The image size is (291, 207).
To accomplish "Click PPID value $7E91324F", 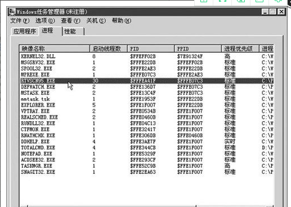I will coord(190,56).
